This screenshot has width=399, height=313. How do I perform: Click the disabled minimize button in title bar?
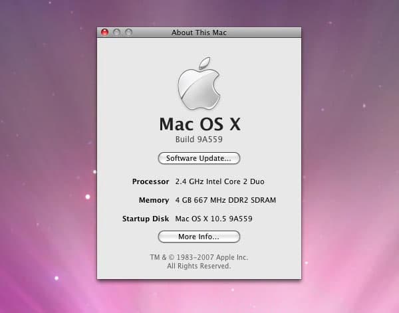point(117,33)
